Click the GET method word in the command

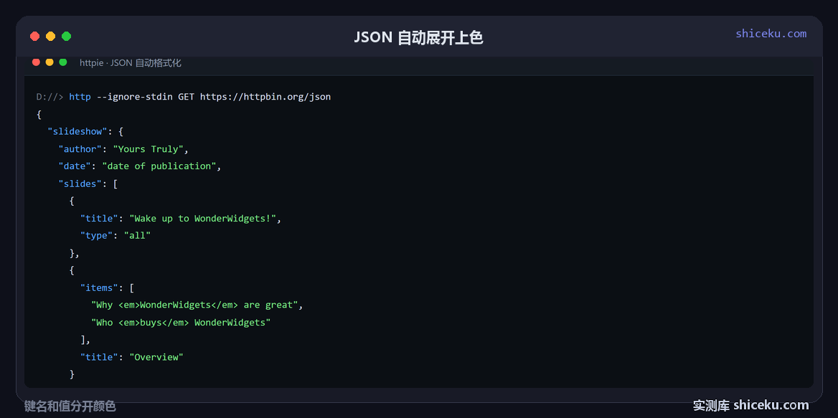(187, 98)
